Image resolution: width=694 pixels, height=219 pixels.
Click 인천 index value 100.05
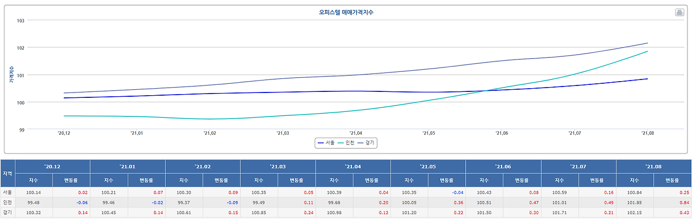point(409,202)
